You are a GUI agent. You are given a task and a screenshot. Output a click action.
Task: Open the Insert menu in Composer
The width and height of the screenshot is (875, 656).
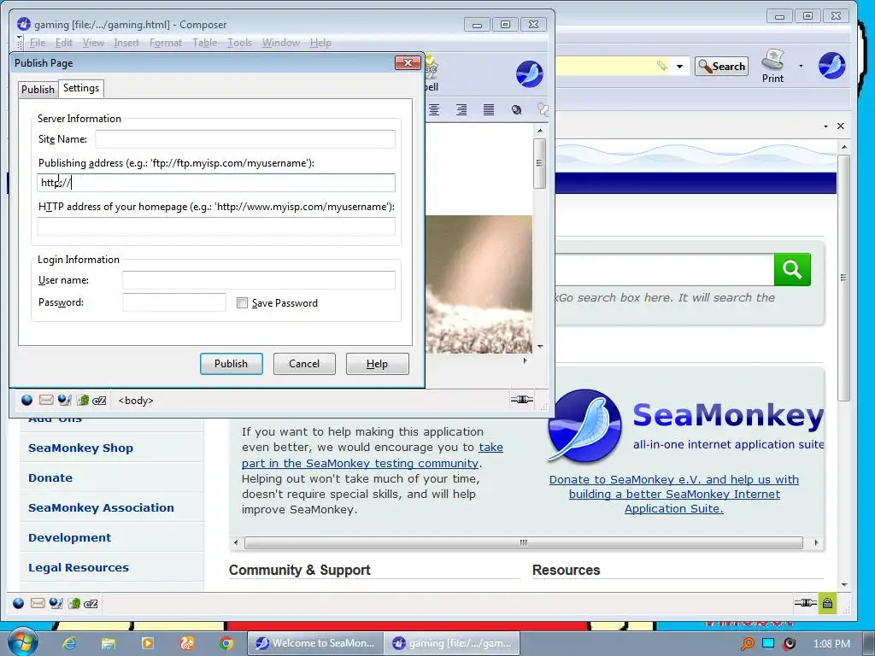[126, 43]
